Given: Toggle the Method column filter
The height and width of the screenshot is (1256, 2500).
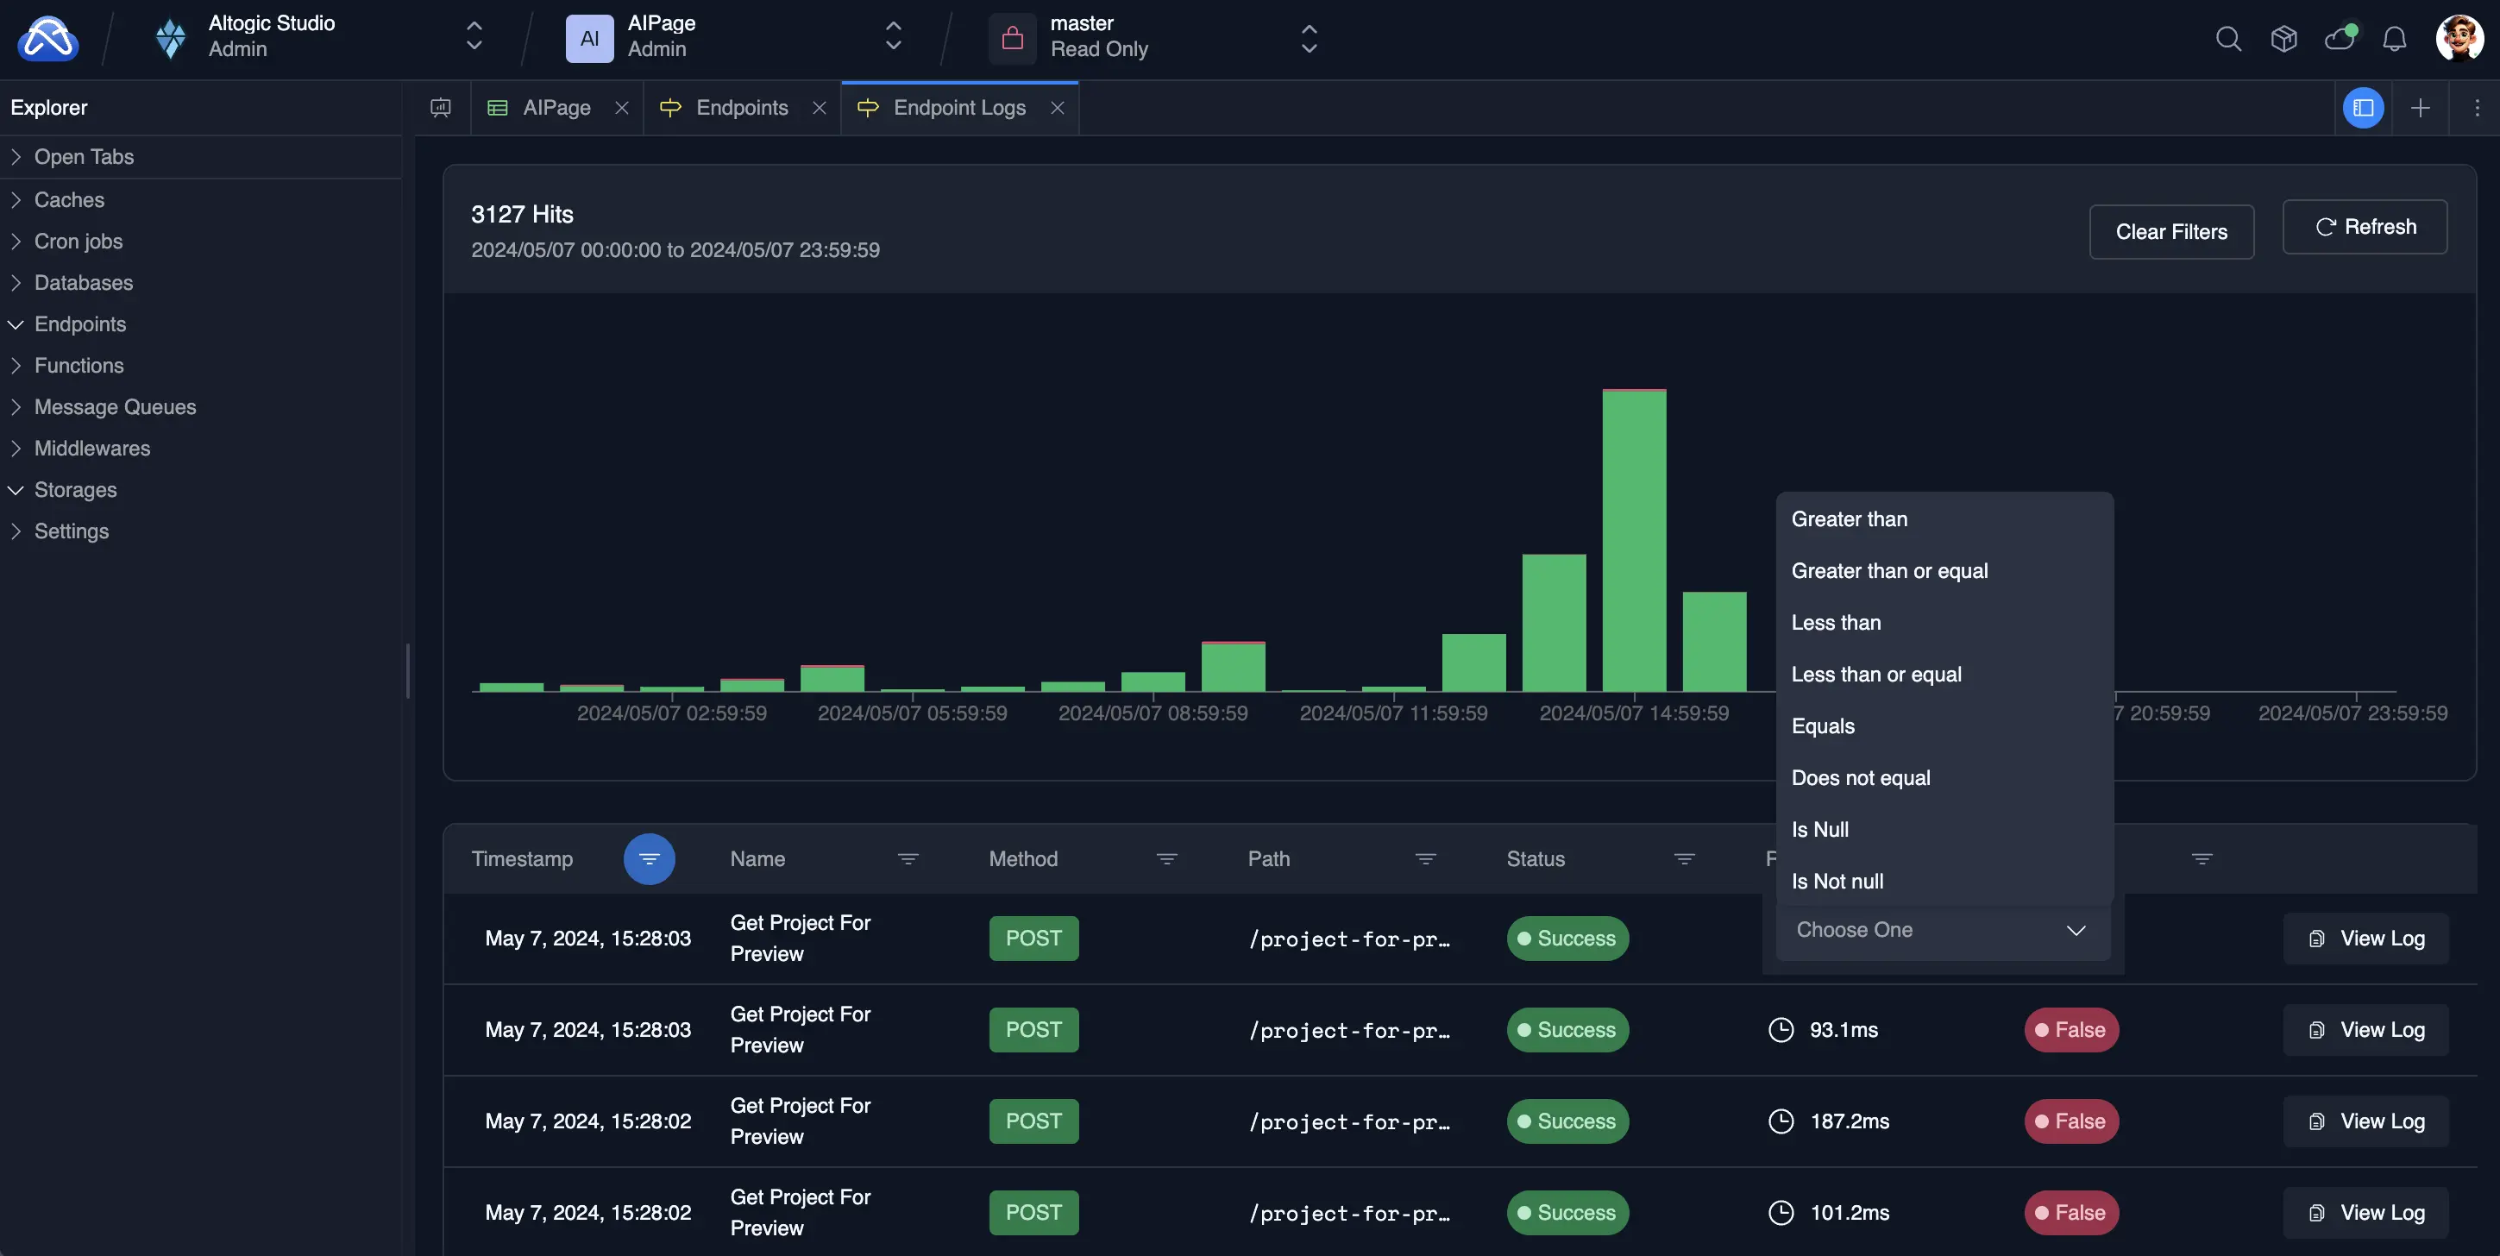Looking at the screenshot, I should pyautogui.click(x=1166, y=859).
